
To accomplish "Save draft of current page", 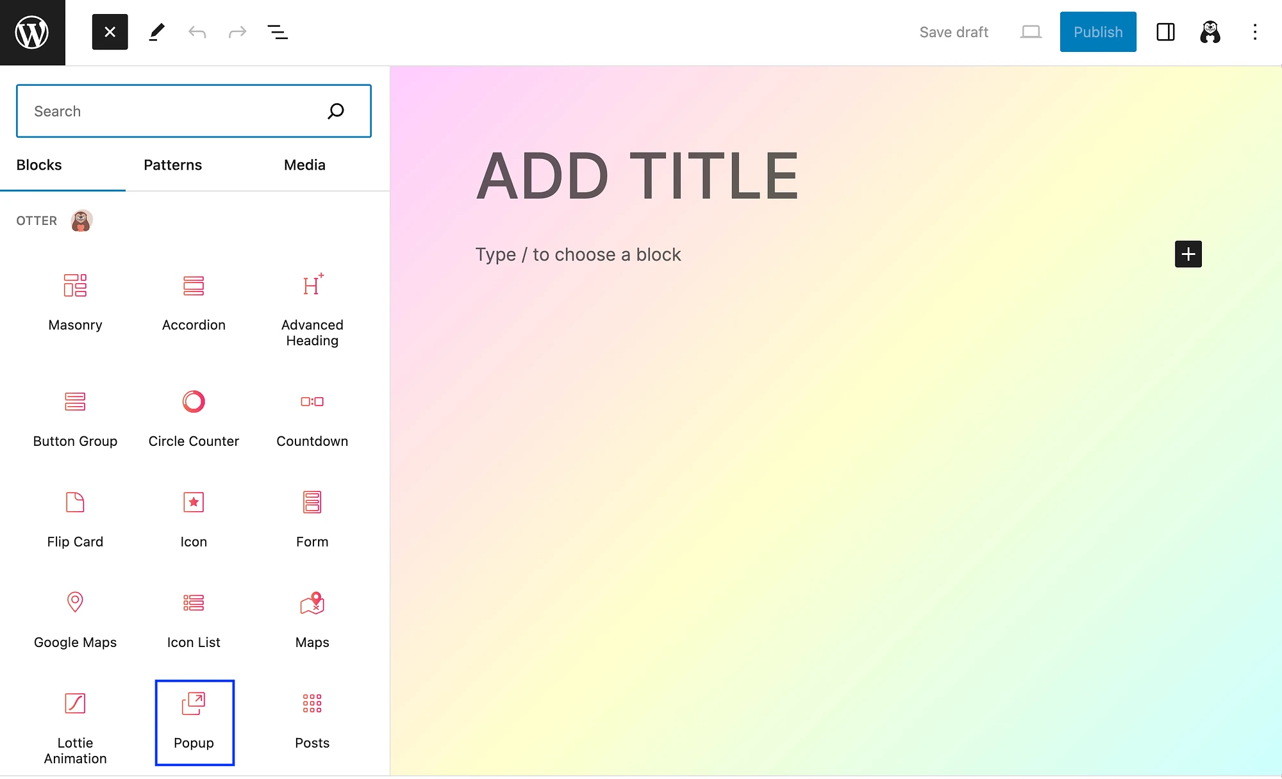I will (954, 31).
